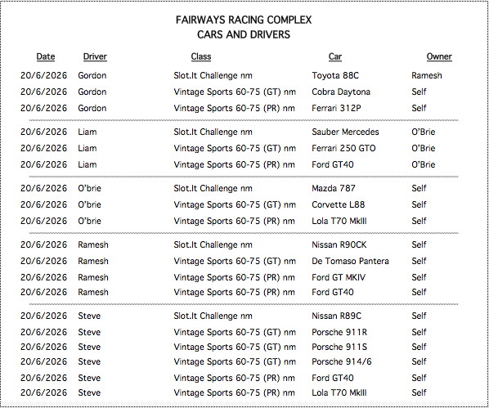Click Ramesh owner in Gordon's first row
Image resolution: width=489 pixels, height=408 pixels.
(x=427, y=75)
